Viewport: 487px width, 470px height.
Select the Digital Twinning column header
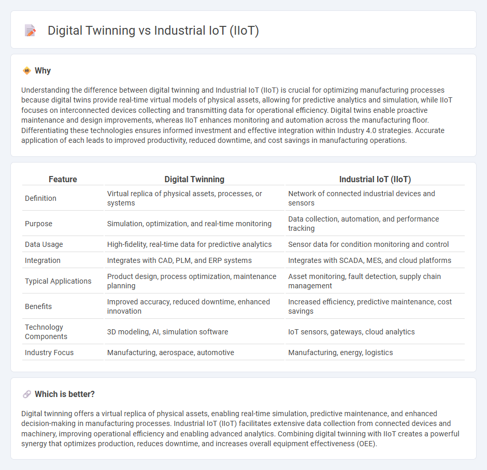pos(194,179)
